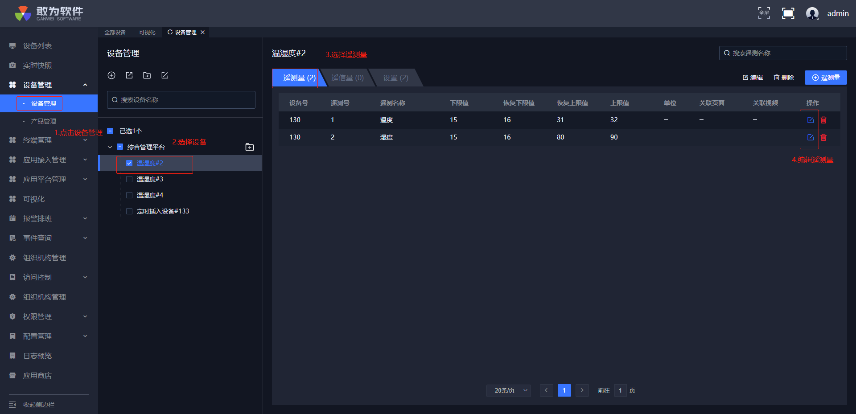Click the 上限值 column header
This screenshot has width=856, height=414.
coord(620,103)
